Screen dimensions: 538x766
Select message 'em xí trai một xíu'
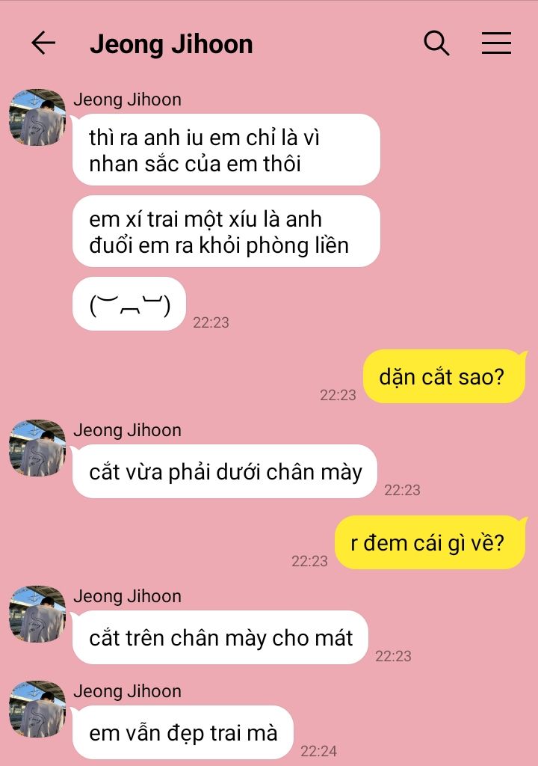226,232
